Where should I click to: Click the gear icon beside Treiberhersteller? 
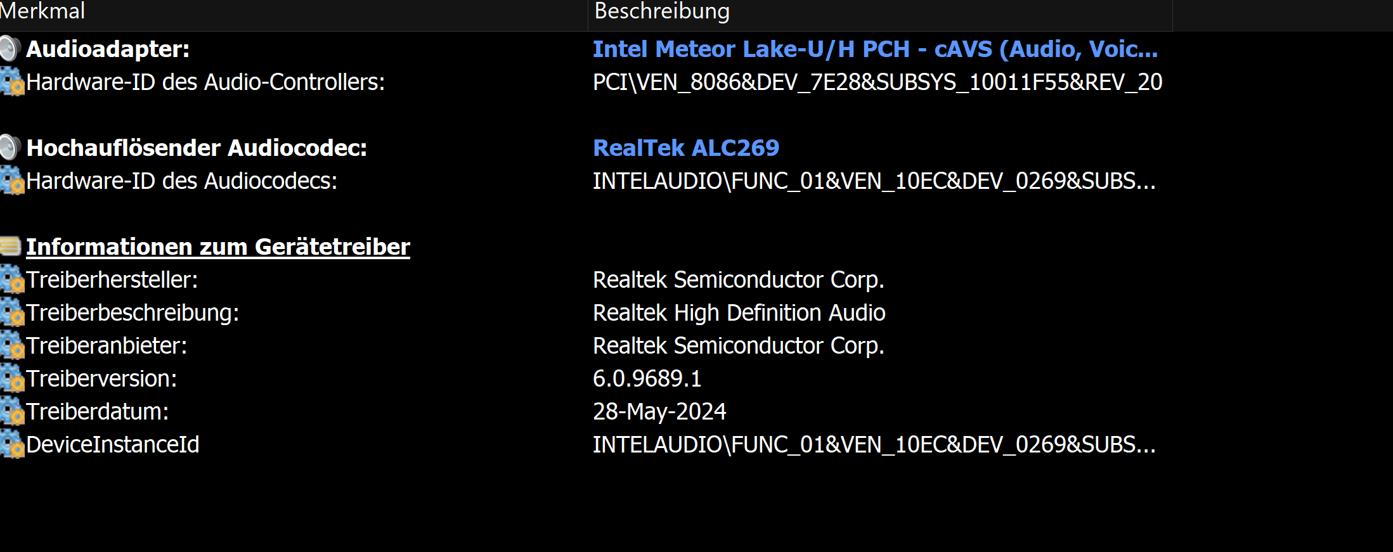click(x=11, y=280)
